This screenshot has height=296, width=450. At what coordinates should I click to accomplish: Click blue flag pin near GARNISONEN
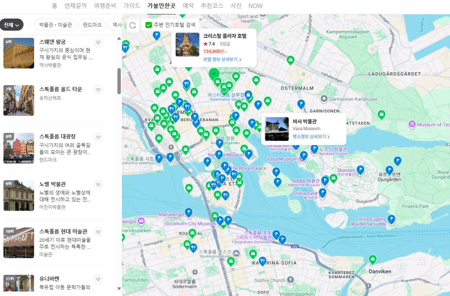(x=301, y=104)
